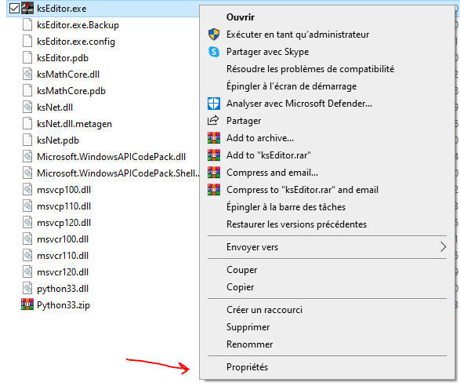
Task: Click WinRAR icon beside Compress to "ksEditor.rar" and email
Action: tap(214, 190)
